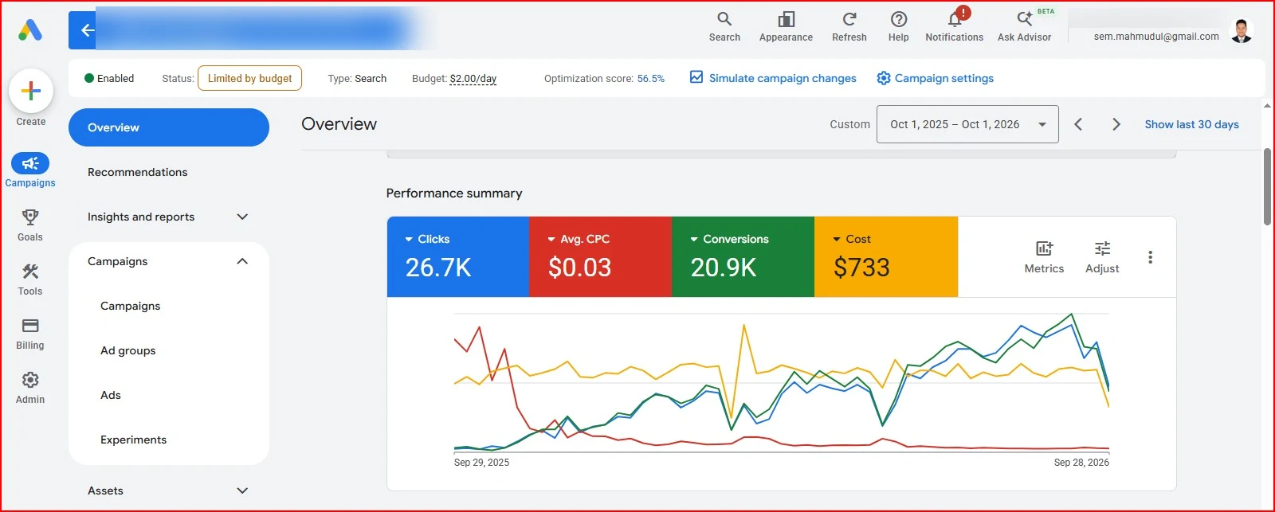Edit the $2.00/day budget
Viewport: 1275px width, 512px height.
click(473, 79)
